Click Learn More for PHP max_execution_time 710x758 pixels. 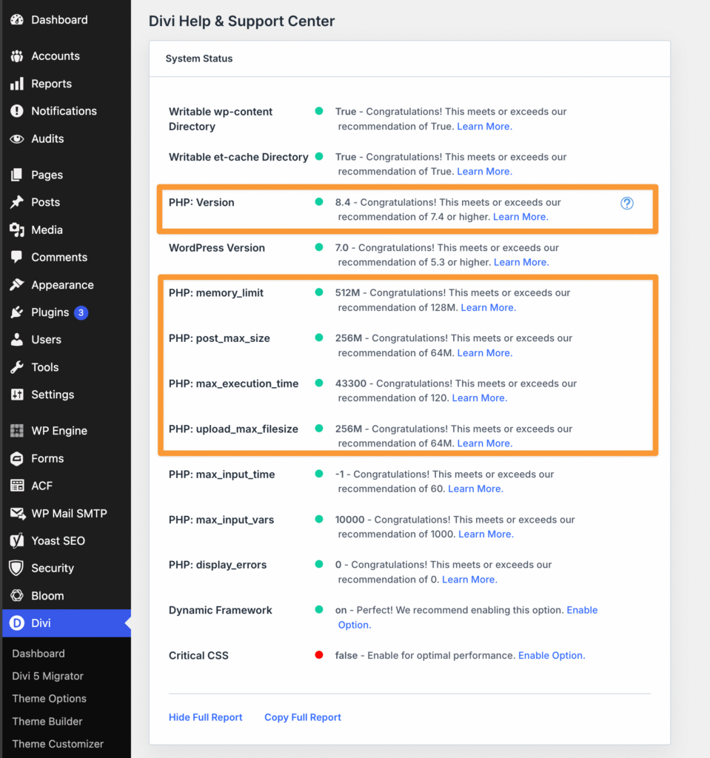coord(479,398)
